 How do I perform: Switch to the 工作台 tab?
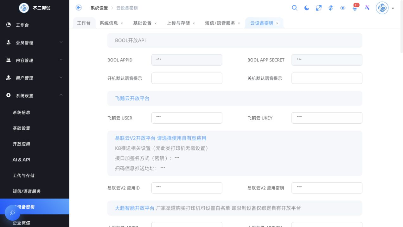pos(84,23)
